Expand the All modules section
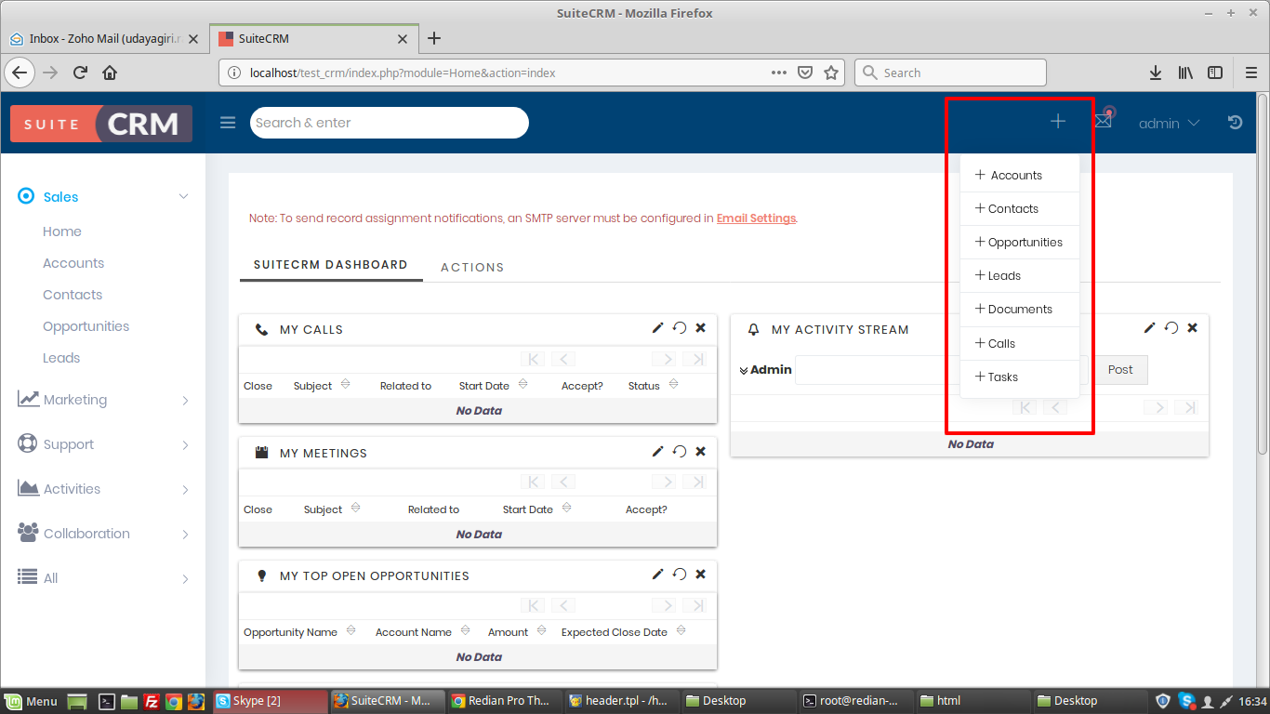The image size is (1270, 714). click(185, 578)
